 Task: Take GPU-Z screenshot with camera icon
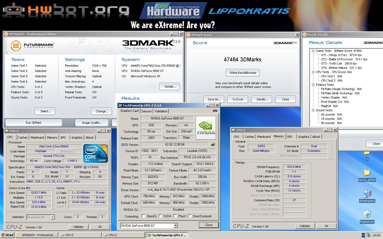pos(215,111)
